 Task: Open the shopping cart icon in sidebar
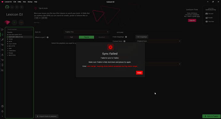(x=2, y=60)
